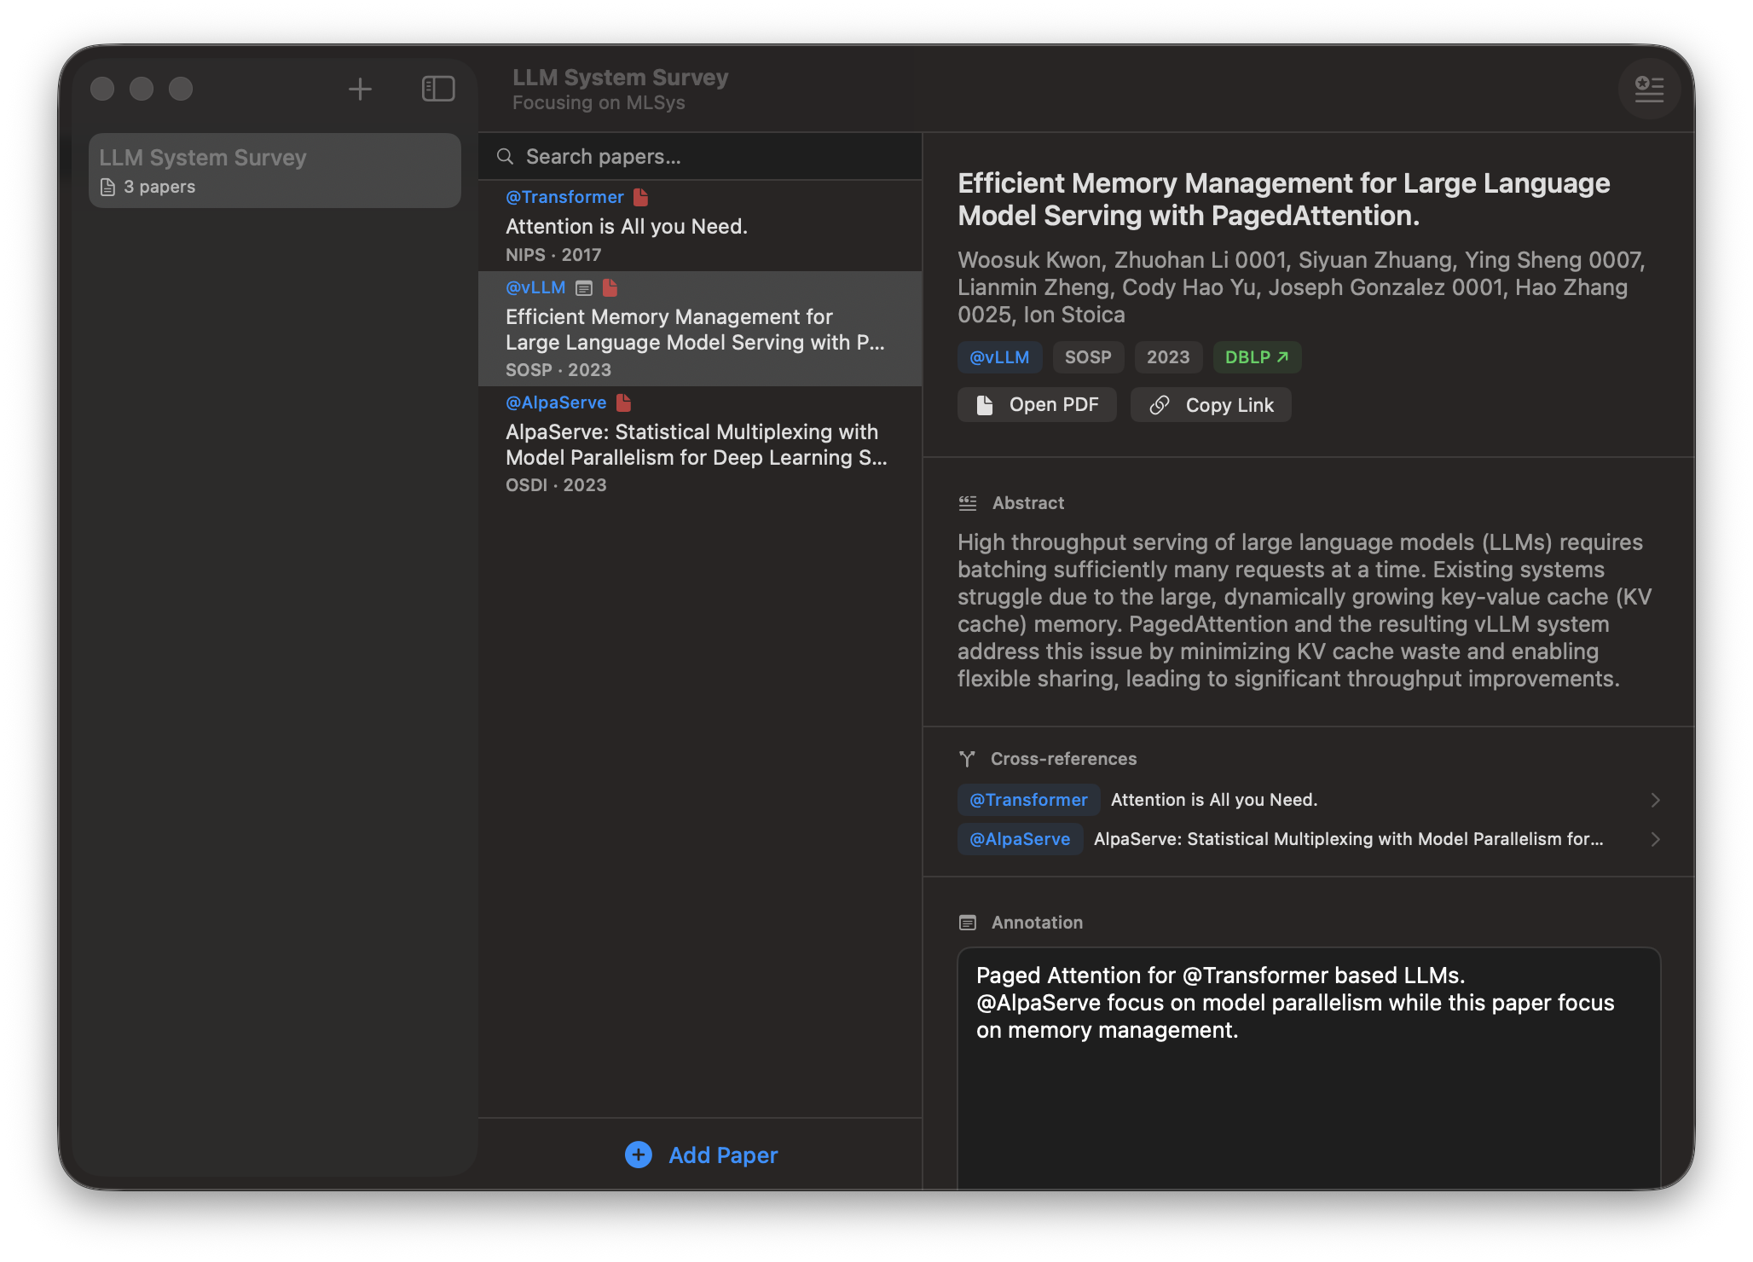The image size is (1753, 1262).
Task: Click the plus icon to create a new collection
Action: (x=360, y=88)
